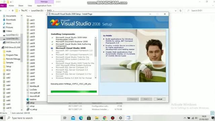
Task: Click This PC in breadcrumb path
Action: point(25,10)
